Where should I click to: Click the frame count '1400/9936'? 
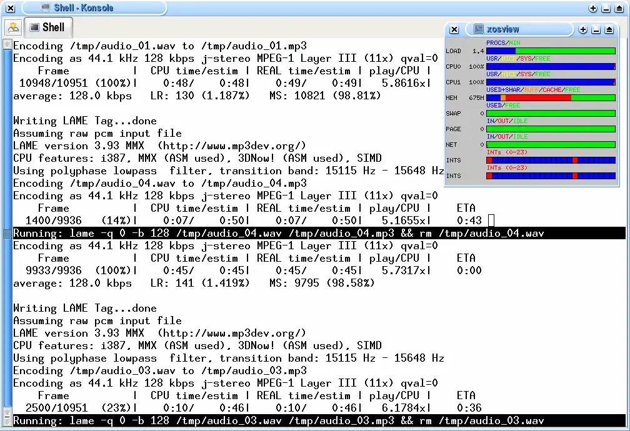pyautogui.click(x=54, y=220)
